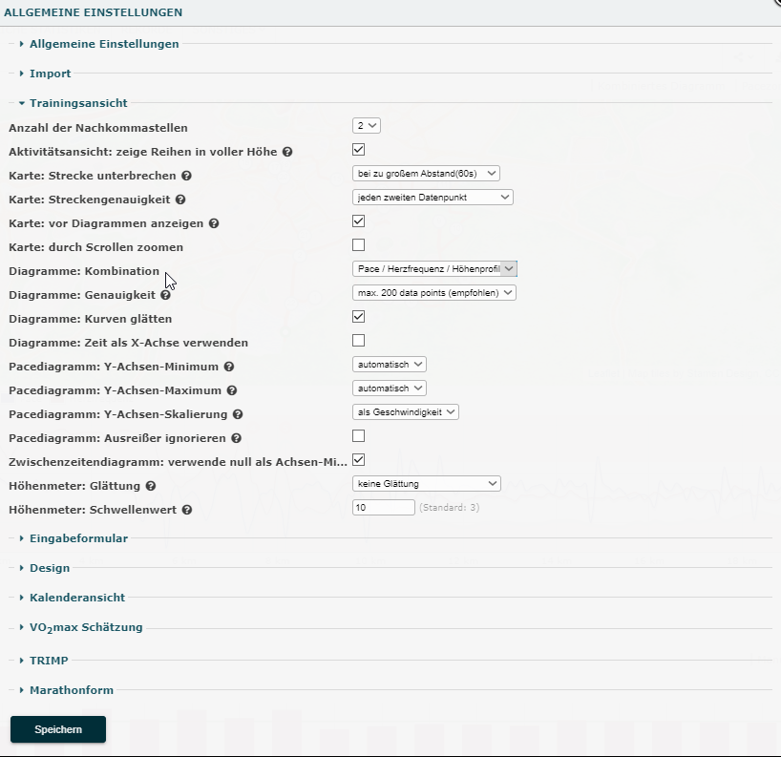Click help icon beside Pacediagramm: Y-Achsen-Minimum
781x757 pixels.
click(x=228, y=367)
